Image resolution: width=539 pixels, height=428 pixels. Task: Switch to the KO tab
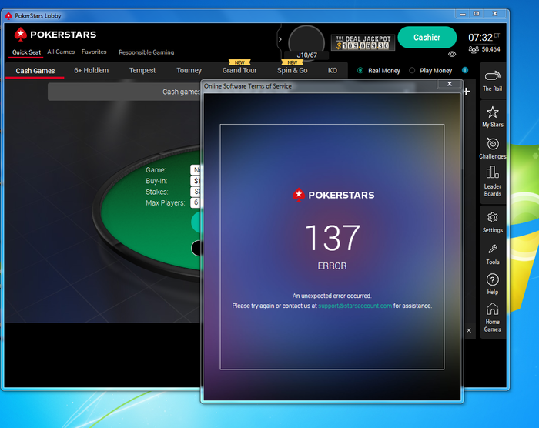(x=332, y=70)
